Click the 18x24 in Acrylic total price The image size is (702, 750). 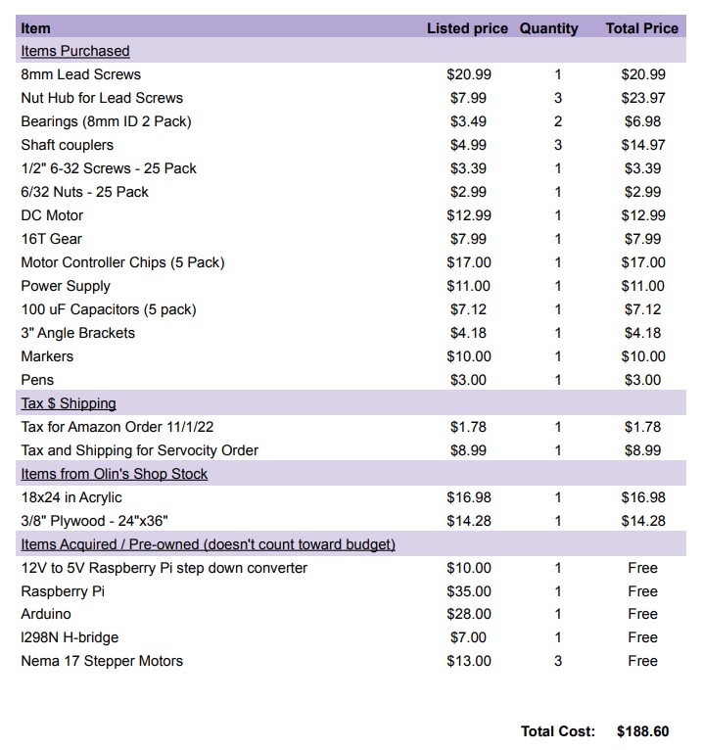(643, 497)
